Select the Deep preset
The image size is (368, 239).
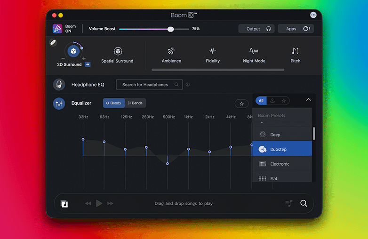[282, 135]
